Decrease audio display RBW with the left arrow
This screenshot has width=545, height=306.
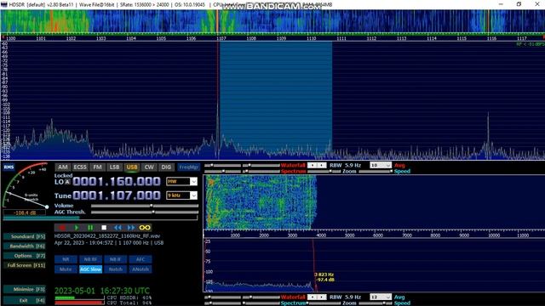tap(313, 297)
